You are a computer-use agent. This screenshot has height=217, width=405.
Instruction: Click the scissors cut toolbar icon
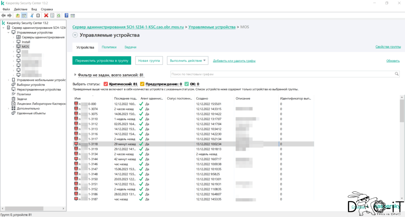[32, 15]
